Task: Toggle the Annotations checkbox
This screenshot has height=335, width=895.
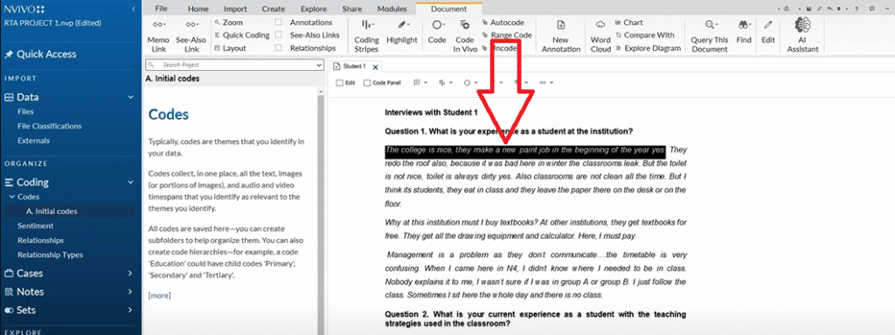Action: point(278,23)
